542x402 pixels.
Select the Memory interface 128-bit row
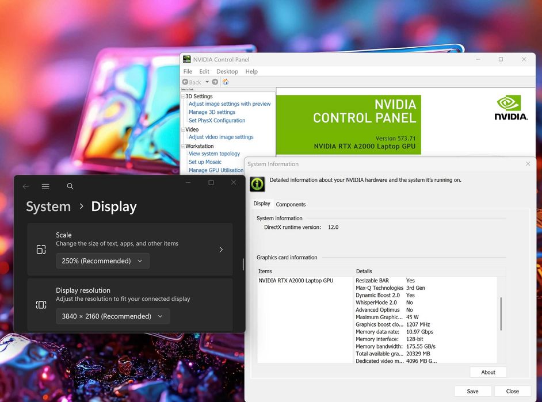point(426,339)
